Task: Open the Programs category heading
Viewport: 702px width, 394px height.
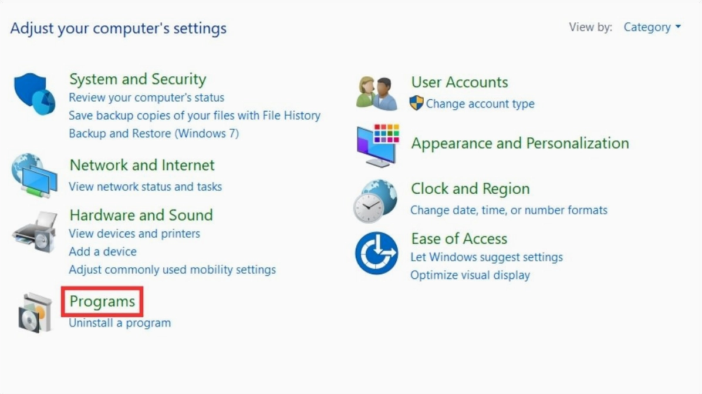Action: (x=102, y=301)
